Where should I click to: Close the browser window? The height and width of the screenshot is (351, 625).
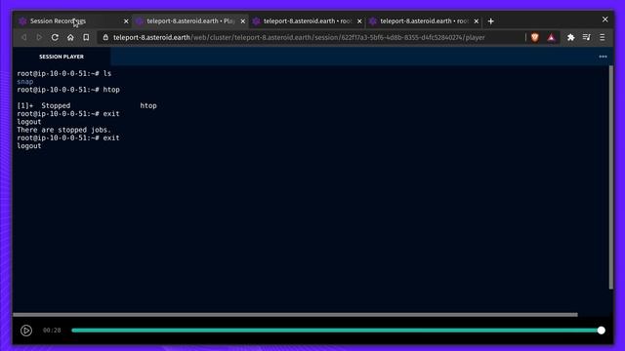tap(605, 19)
